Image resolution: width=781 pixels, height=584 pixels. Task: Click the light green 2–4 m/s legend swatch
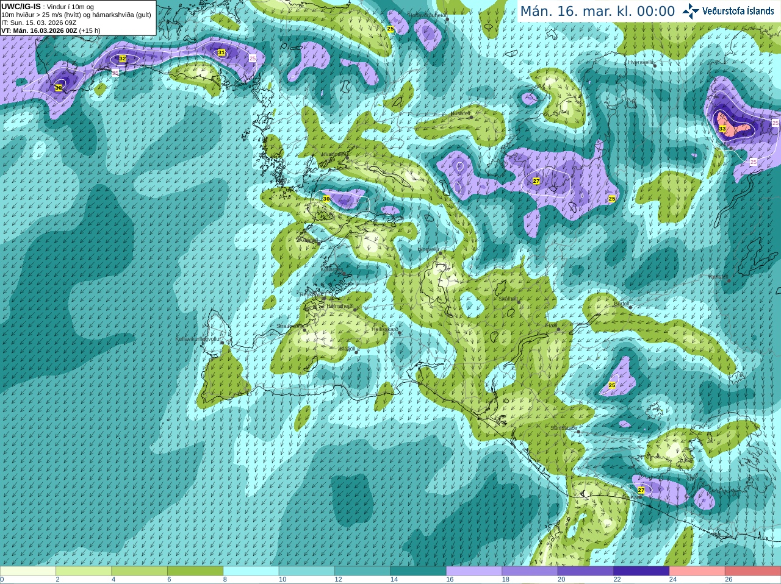(84, 571)
